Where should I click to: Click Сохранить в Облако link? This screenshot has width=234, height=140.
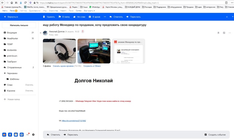(92, 66)
